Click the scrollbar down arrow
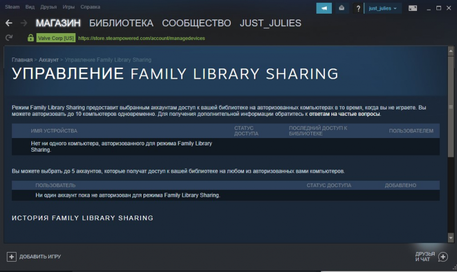The image size is (457, 272). [x=451, y=238]
